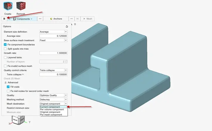212x131 pixels.
Task: Click the Anchors selector button
Action: point(56,19)
